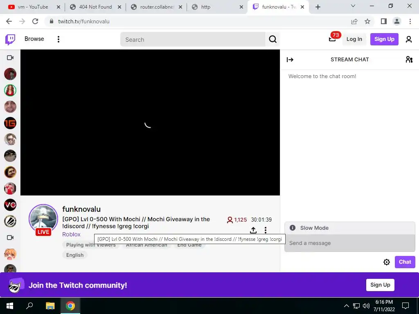The width and height of the screenshot is (419, 314).
Task: Show hidden system tray icons
Action: tap(346, 306)
